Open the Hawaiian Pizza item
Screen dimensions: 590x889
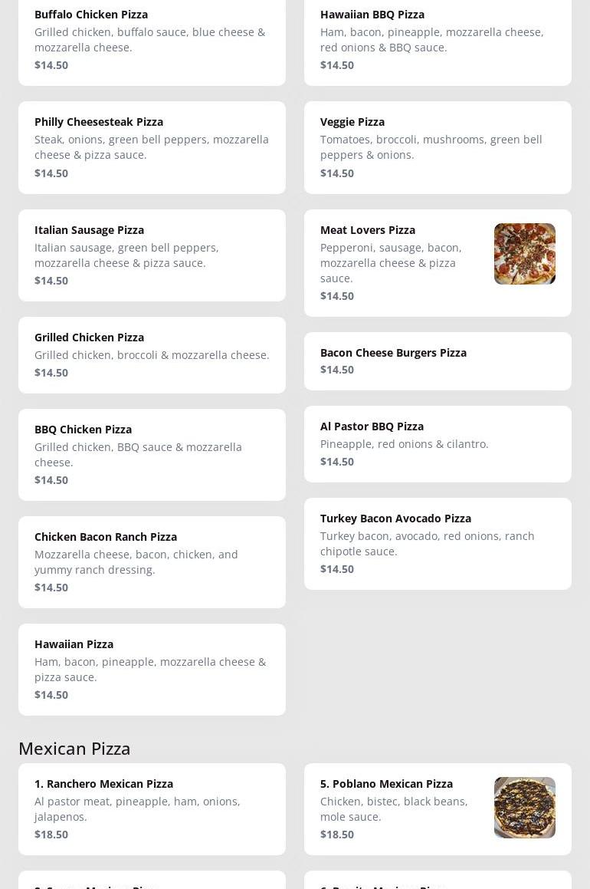pos(74,644)
